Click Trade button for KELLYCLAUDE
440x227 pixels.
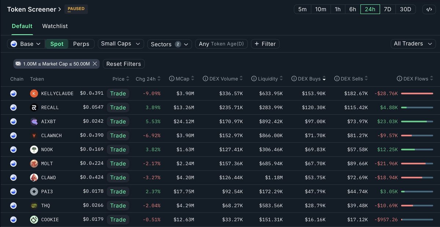118,93
